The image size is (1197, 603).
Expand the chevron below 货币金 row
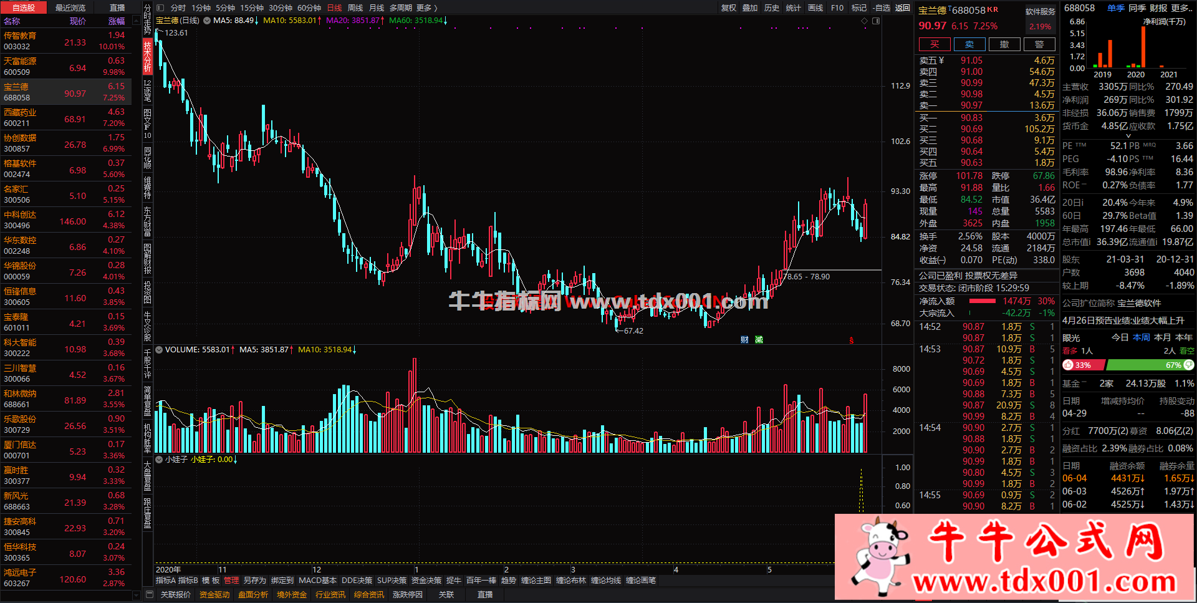(x=1128, y=135)
